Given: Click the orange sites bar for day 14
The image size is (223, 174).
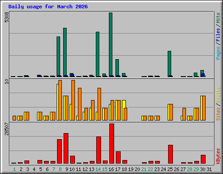Looking at the screenshot, I should (x=99, y=104).
